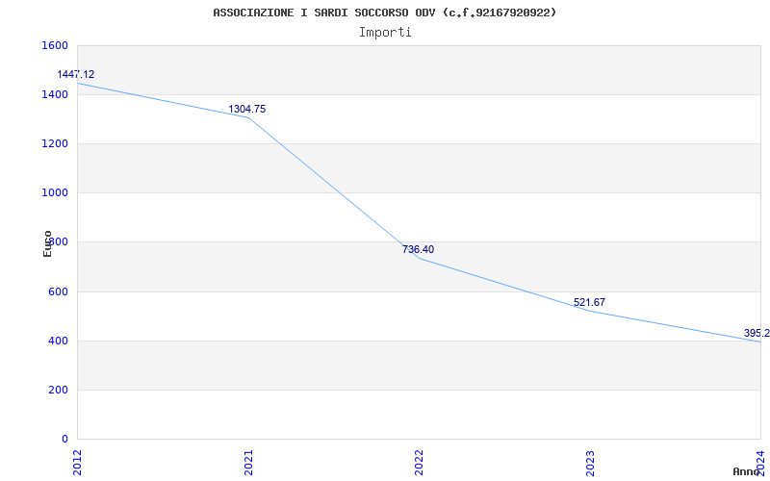Select the 395.2 data label
The image size is (770, 481).
757,333
